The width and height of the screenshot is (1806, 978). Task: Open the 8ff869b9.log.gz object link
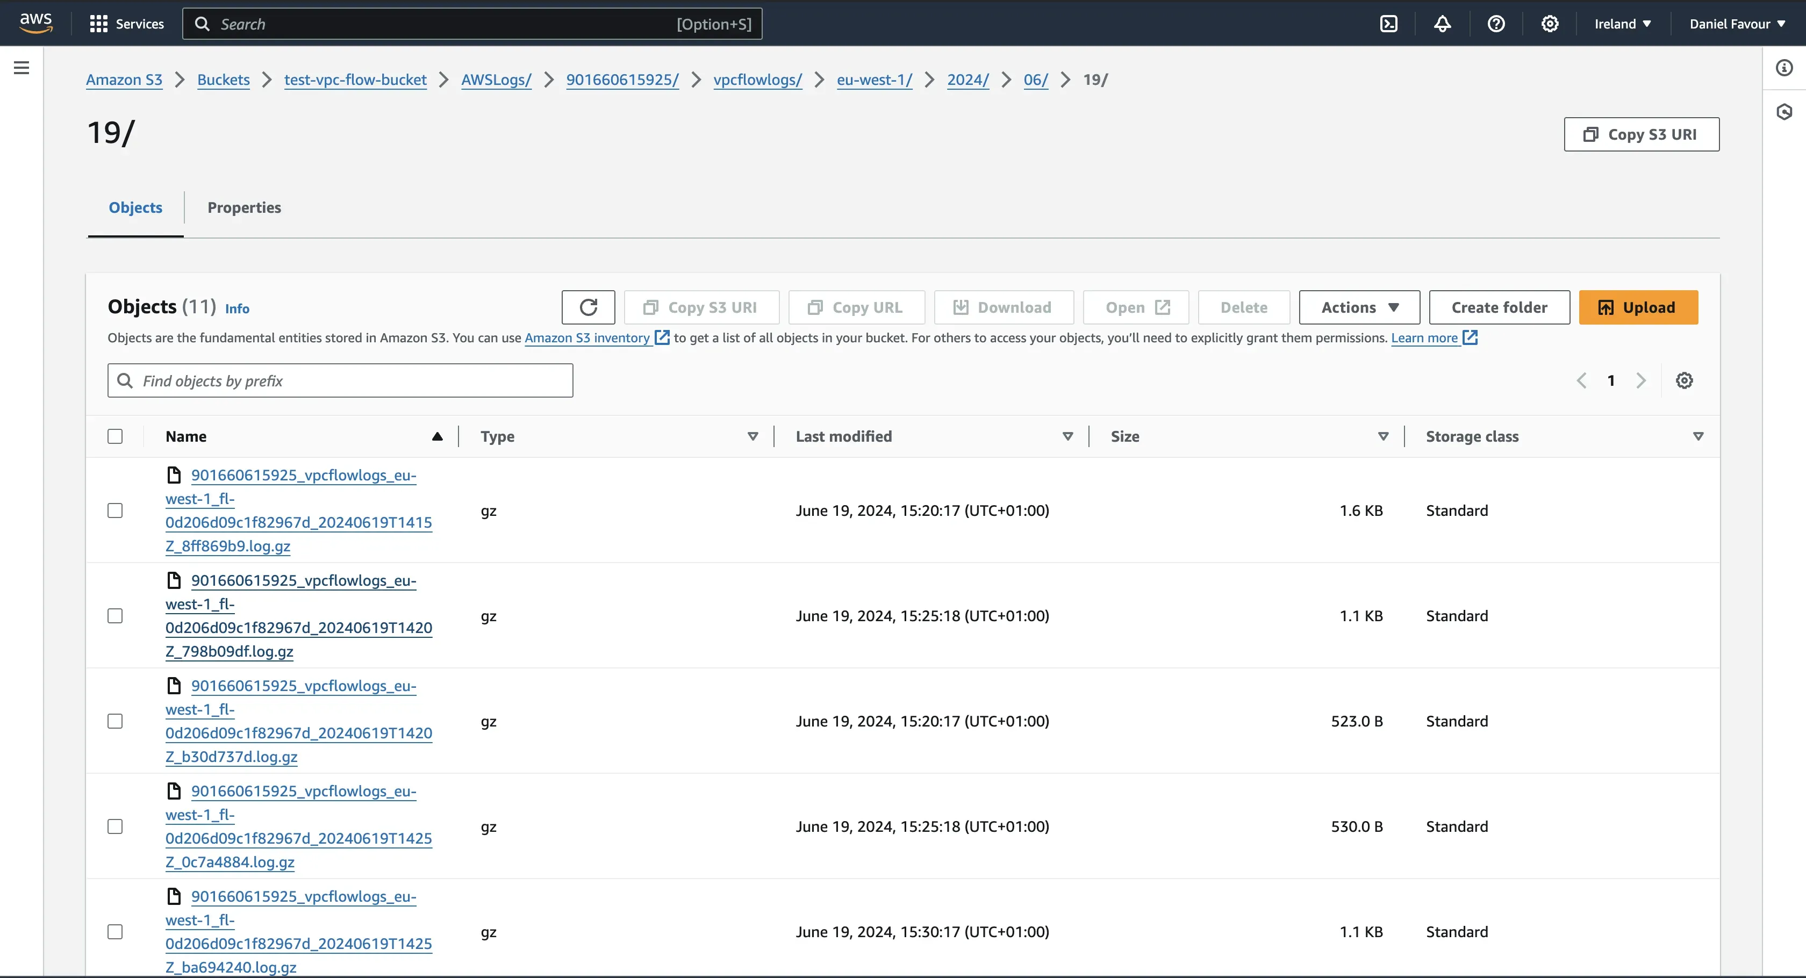click(x=299, y=510)
